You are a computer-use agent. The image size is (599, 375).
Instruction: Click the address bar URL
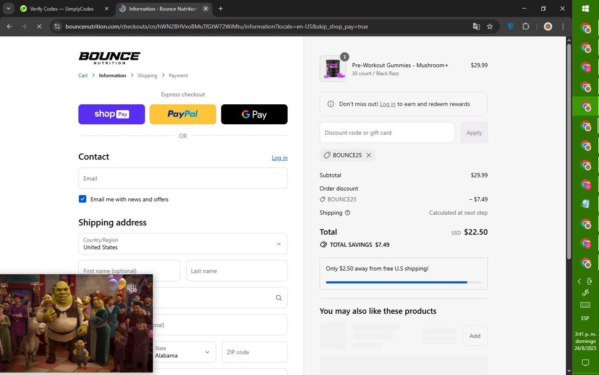coord(217,26)
